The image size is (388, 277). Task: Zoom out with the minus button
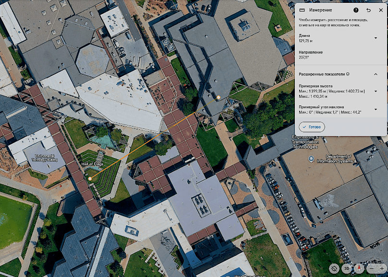point(371,269)
